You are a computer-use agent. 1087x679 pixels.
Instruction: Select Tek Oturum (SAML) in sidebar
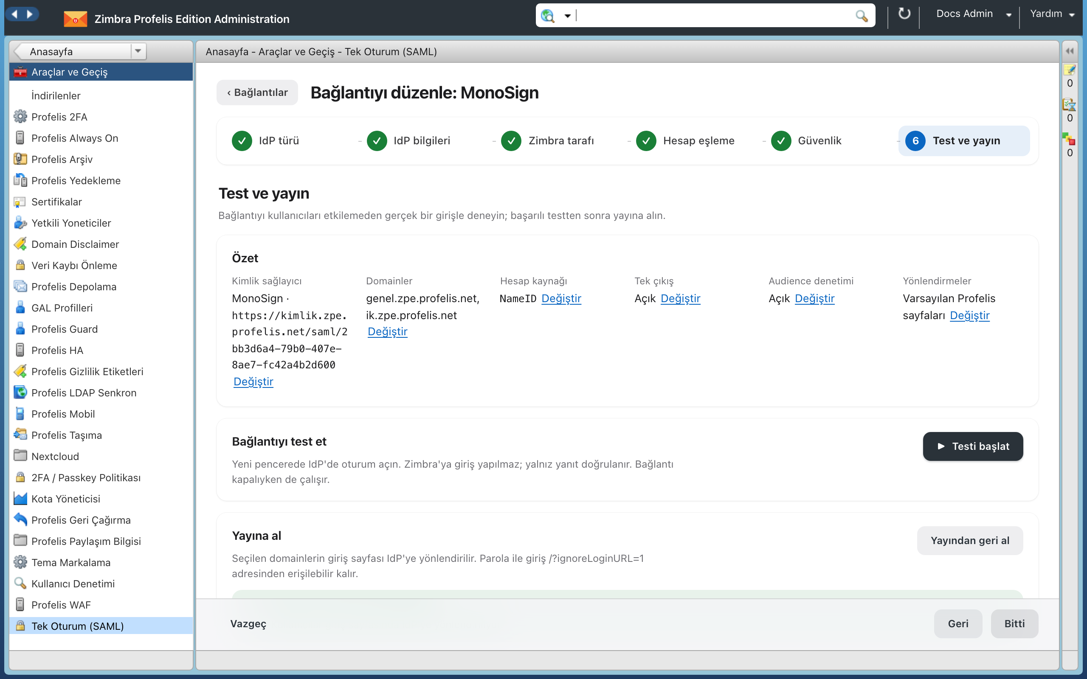(101, 626)
